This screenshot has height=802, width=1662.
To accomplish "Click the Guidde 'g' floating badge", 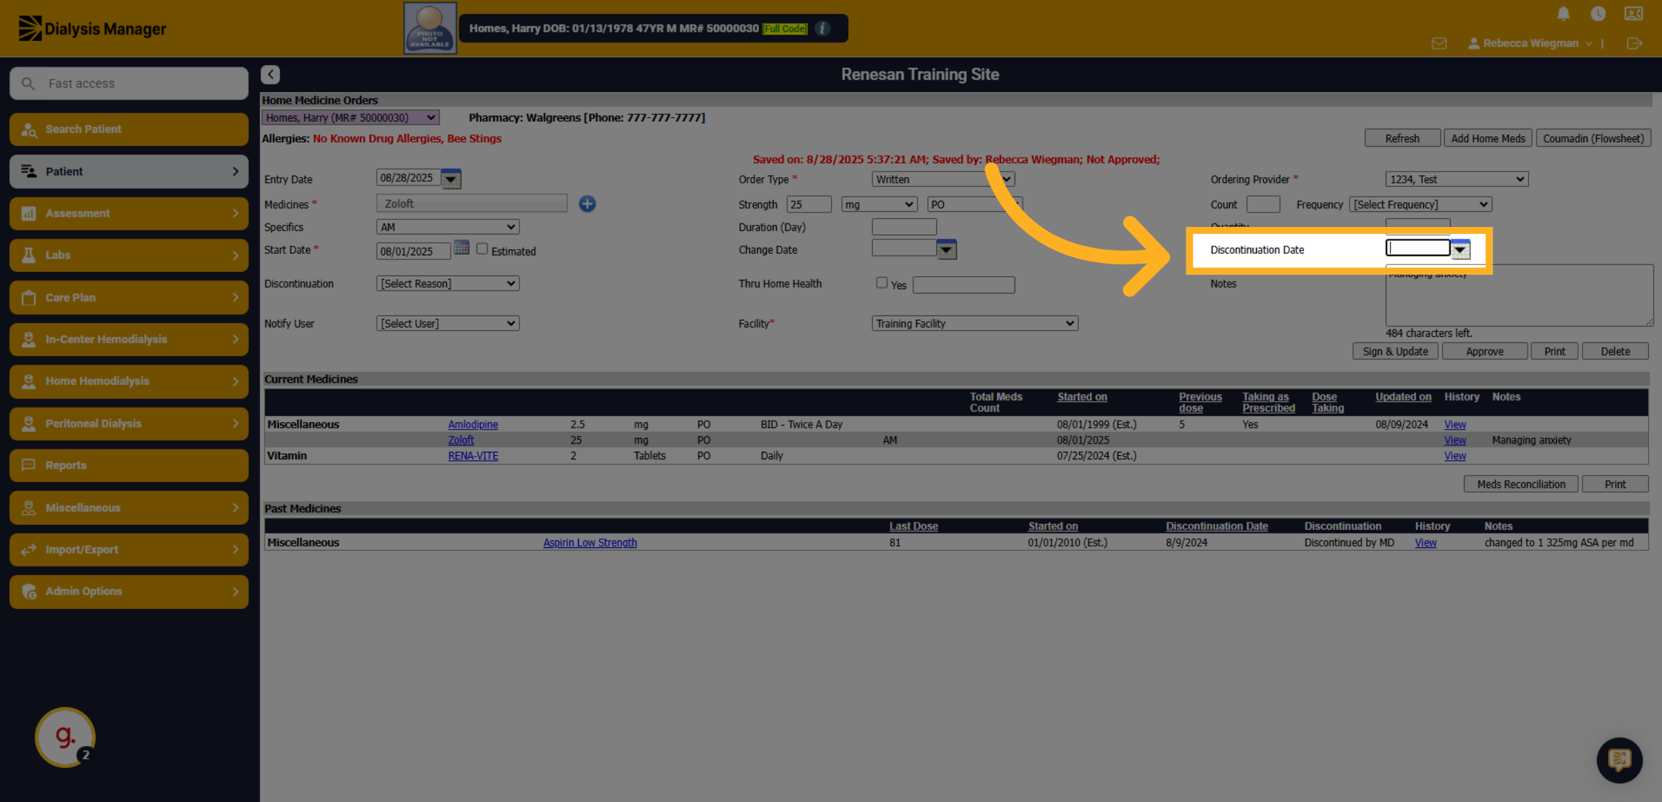I will (x=65, y=737).
